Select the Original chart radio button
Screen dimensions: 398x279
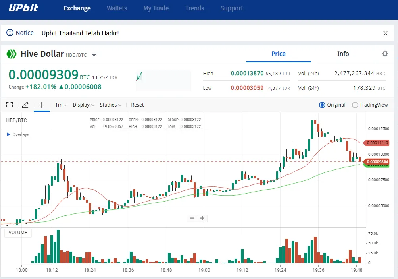(x=322, y=105)
